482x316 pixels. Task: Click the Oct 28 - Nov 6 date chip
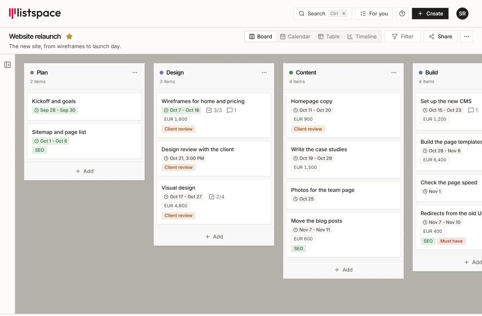(x=442, y=151)
